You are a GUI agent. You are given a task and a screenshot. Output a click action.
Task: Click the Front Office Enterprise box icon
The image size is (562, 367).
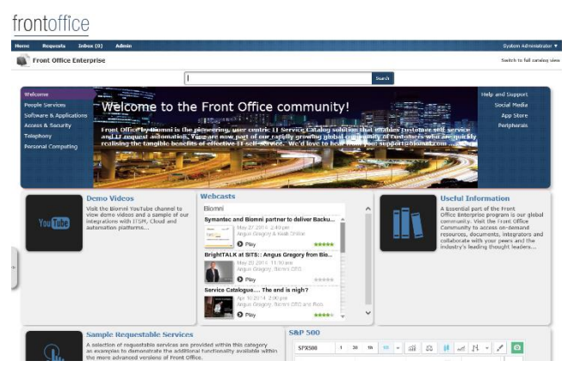coord(23,60)
